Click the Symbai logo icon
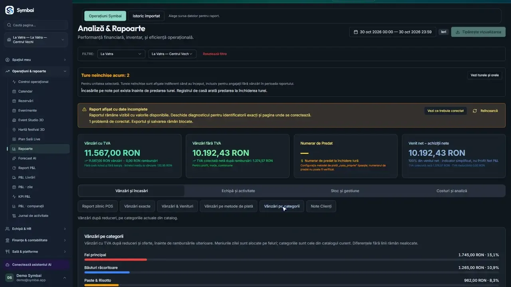This screenshot has height=287, width=511. [x=10, y=10]
